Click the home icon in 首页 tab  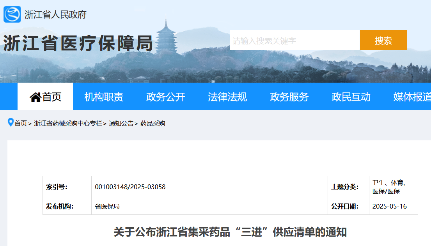[35, 97]
